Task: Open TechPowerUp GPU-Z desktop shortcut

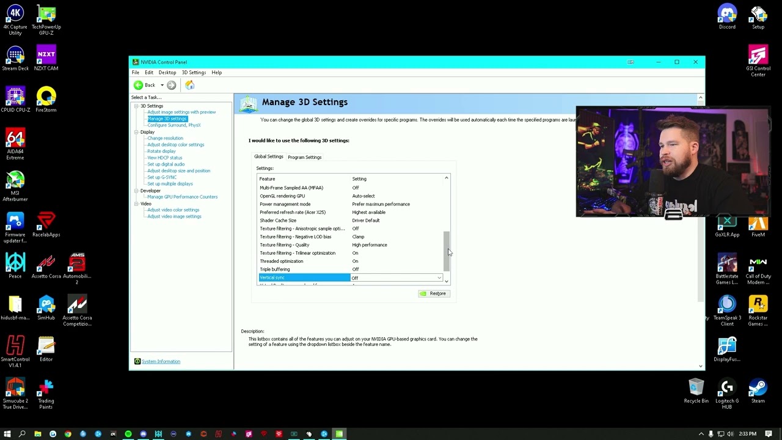Action: 46,20
